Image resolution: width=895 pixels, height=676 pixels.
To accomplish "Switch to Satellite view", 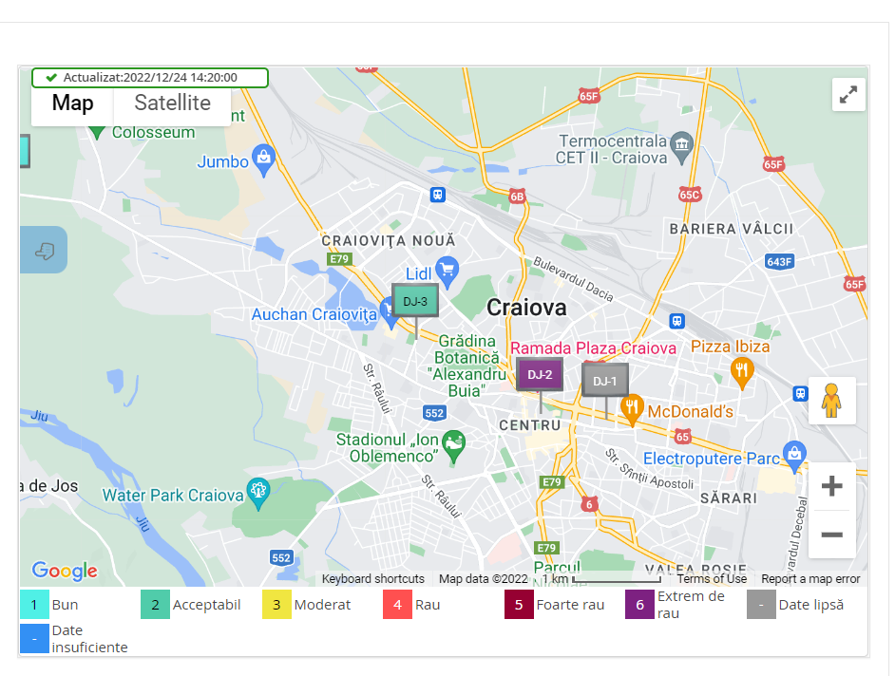I will (172, 103).
